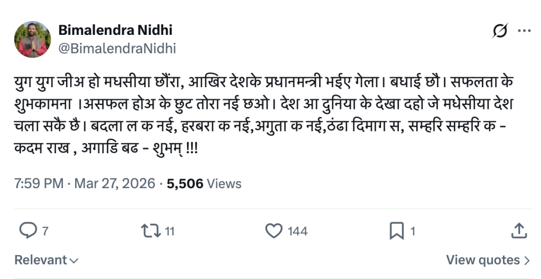Image resolution: width=541 pixels, height=279 pixels.
Task: Click the bookmark count of 1
Action: pyautogui.click(x=413, y=231)
